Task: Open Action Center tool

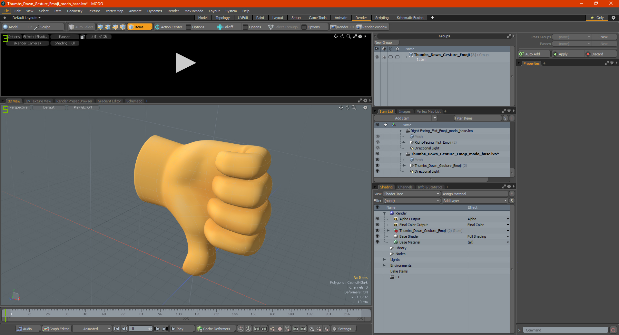Action: tap(169, 27)
